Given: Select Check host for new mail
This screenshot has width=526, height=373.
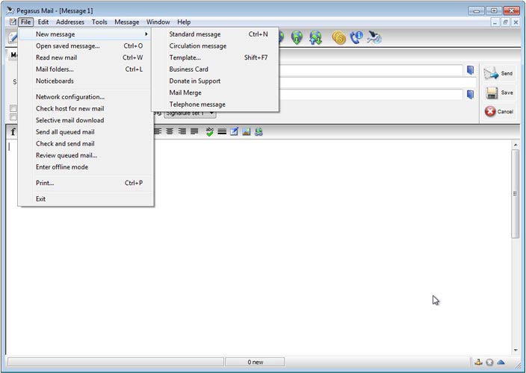Looking at the screenshot, I should [x=69, y=108].
